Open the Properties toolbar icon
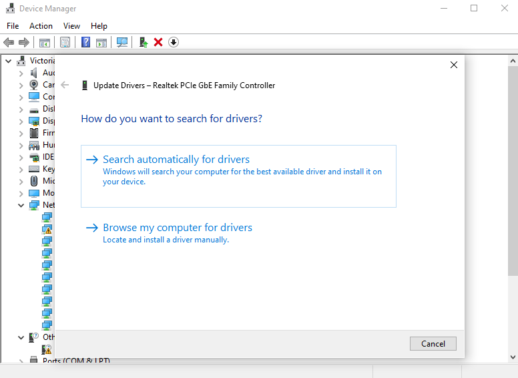The height and width of the screenshot is (378, 518). 65,42
